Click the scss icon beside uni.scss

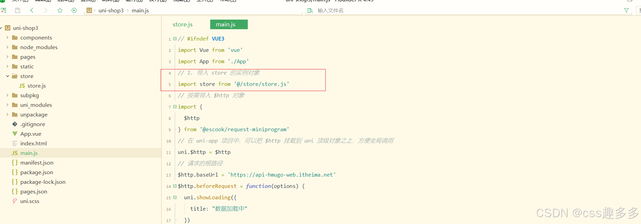[15, 201]
